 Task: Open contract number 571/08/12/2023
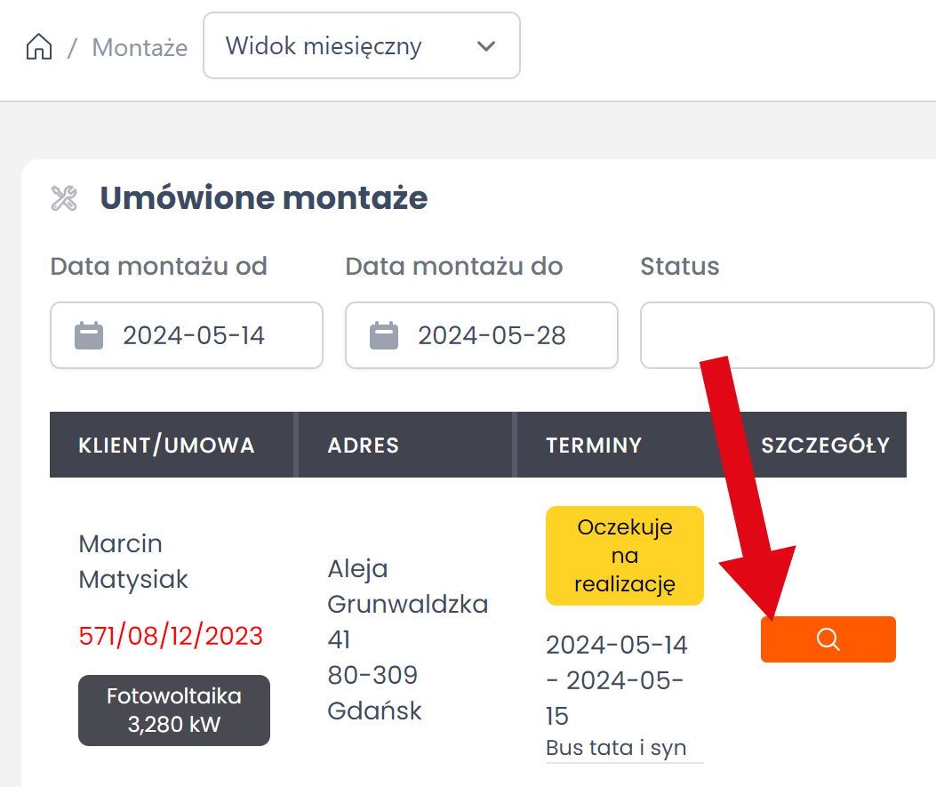coord(171,636)
